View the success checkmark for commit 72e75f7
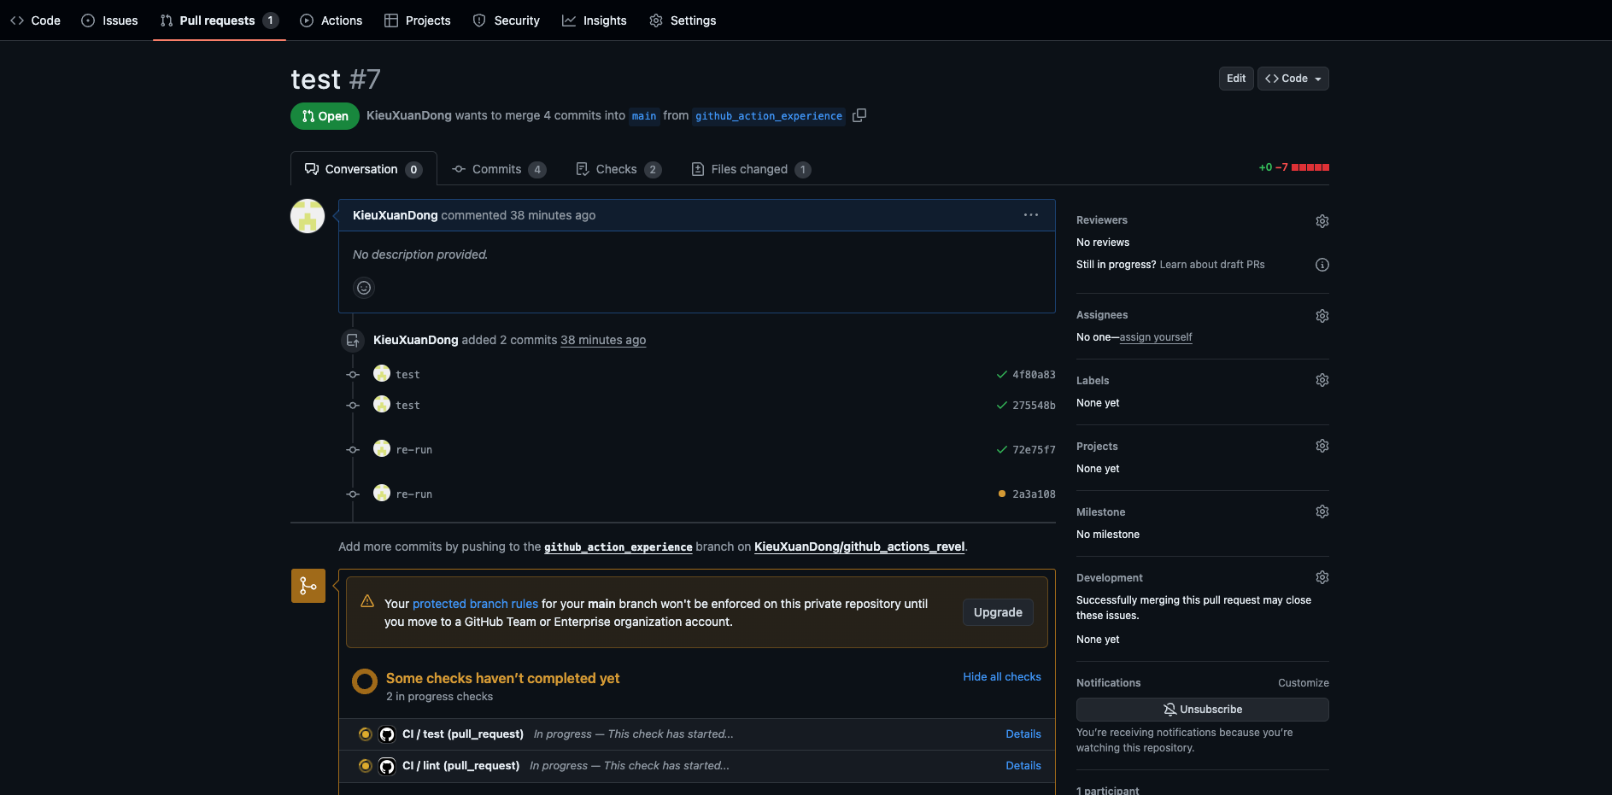The height and width of the screenshot is (795, 1612). coord(1002,450)
